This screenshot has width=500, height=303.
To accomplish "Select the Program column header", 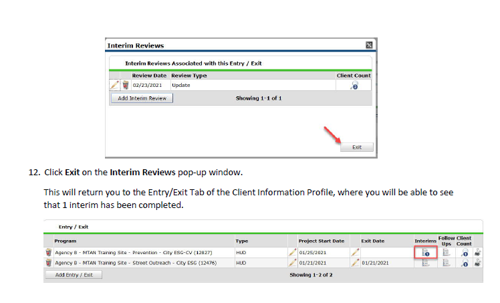I will 66,241.
